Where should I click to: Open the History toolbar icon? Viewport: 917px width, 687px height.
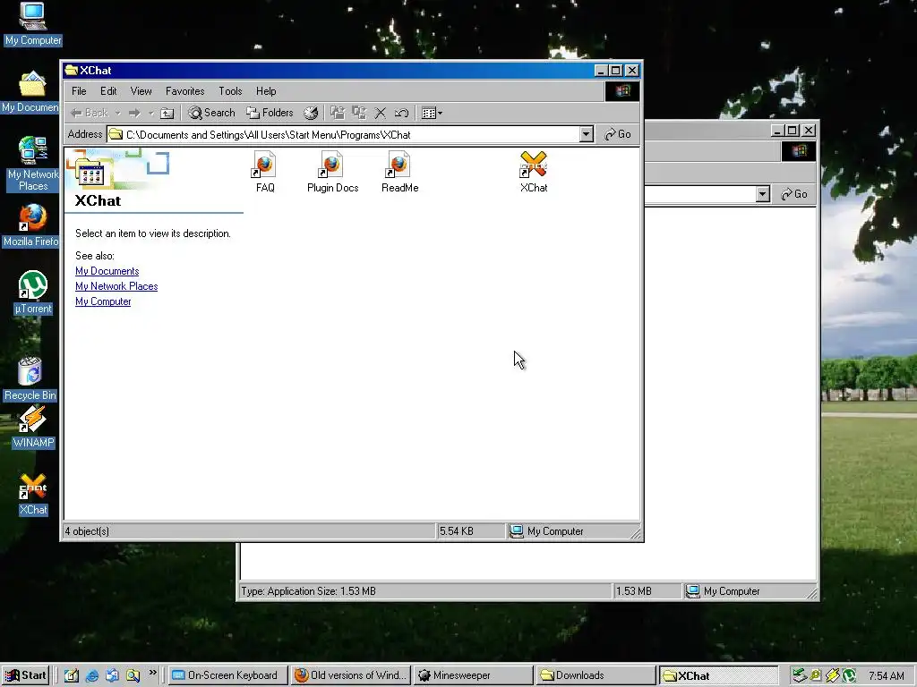click(311, 113)
